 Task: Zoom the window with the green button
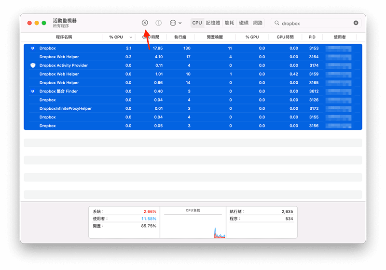tap(44, 23)
